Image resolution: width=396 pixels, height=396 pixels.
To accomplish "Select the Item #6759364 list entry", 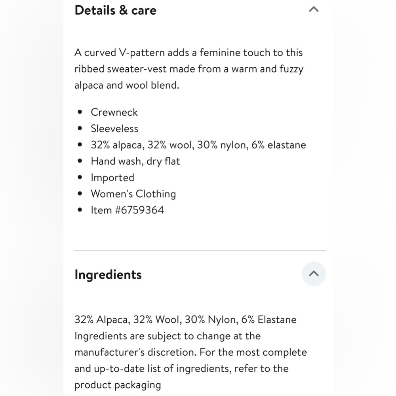I will click(127, 210).
